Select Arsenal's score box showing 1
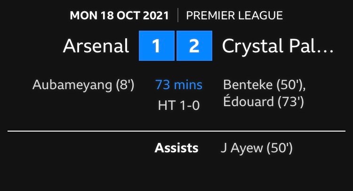Screen dimensions: 353x191 pos(156,46)
